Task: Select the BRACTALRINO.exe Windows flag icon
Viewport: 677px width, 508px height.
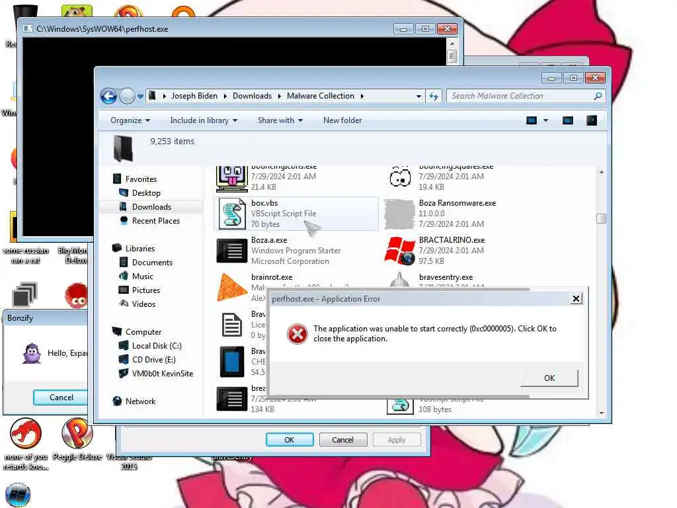Action: (x=400, y=251)
